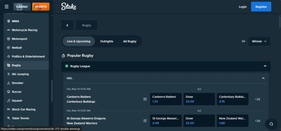
Task: Select Rugby in the sidebar
Action: click(x=26, y=65)
